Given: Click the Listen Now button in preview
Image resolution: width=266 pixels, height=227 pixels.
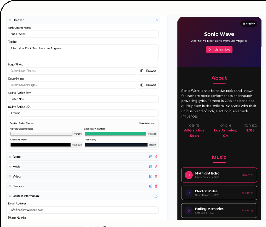Looking at the screenshot, I should 219,49.
